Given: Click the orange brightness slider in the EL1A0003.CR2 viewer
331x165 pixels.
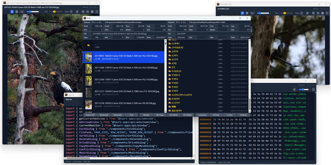Looking at the screenshot, I should [x=284, y=13].
